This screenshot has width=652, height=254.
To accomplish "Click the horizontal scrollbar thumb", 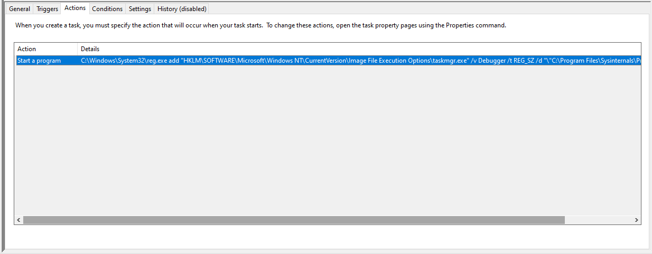I will 294,220.
